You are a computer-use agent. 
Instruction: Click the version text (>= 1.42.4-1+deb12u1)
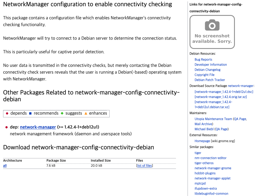pos(78,127)
